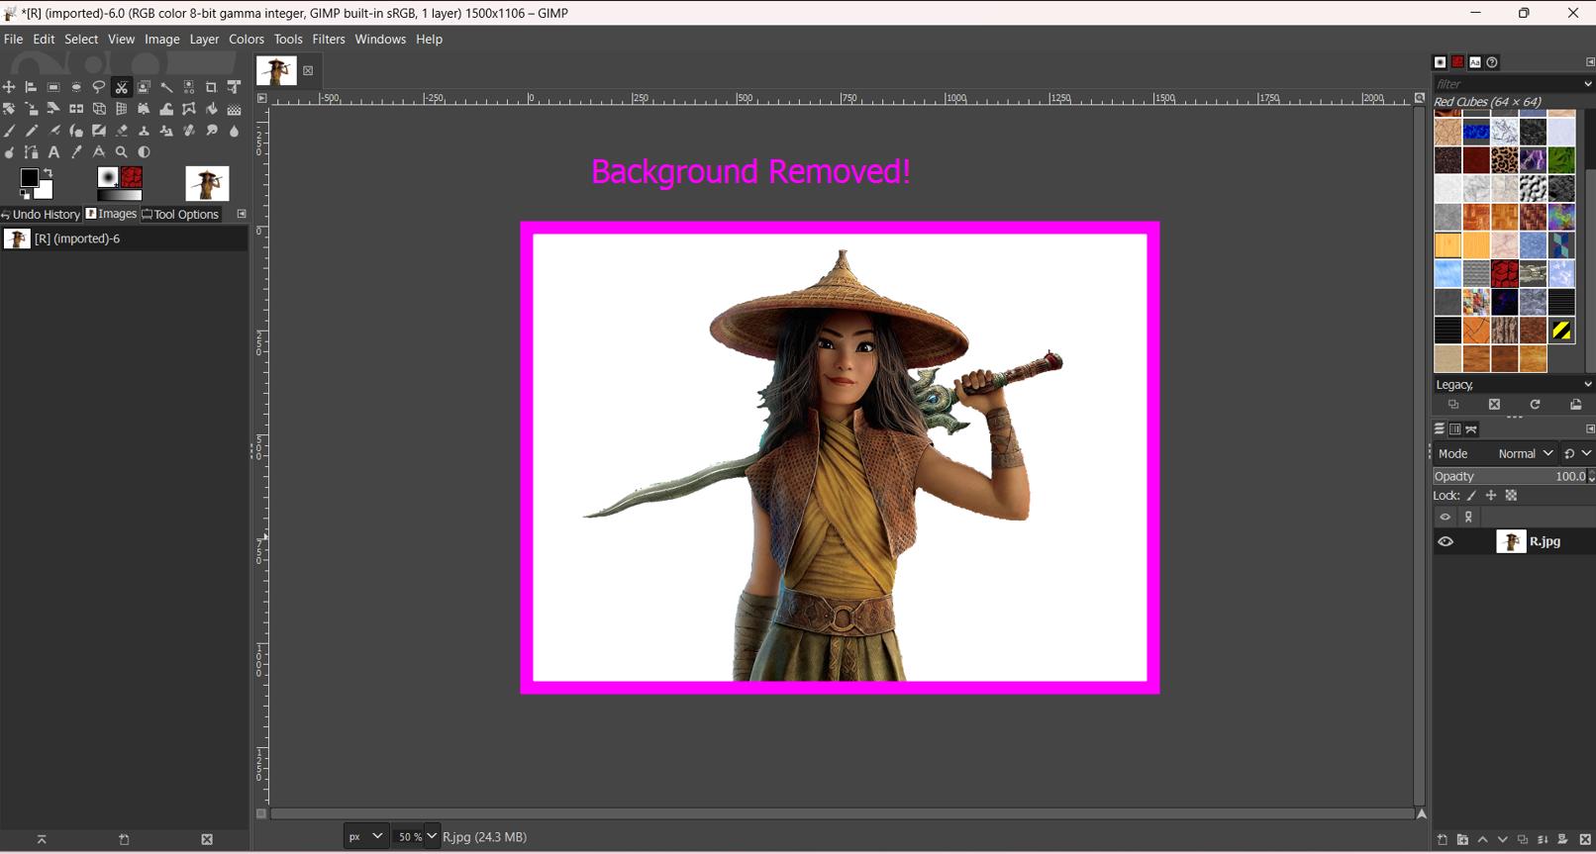Open the Filters menu

pos(329,40)
